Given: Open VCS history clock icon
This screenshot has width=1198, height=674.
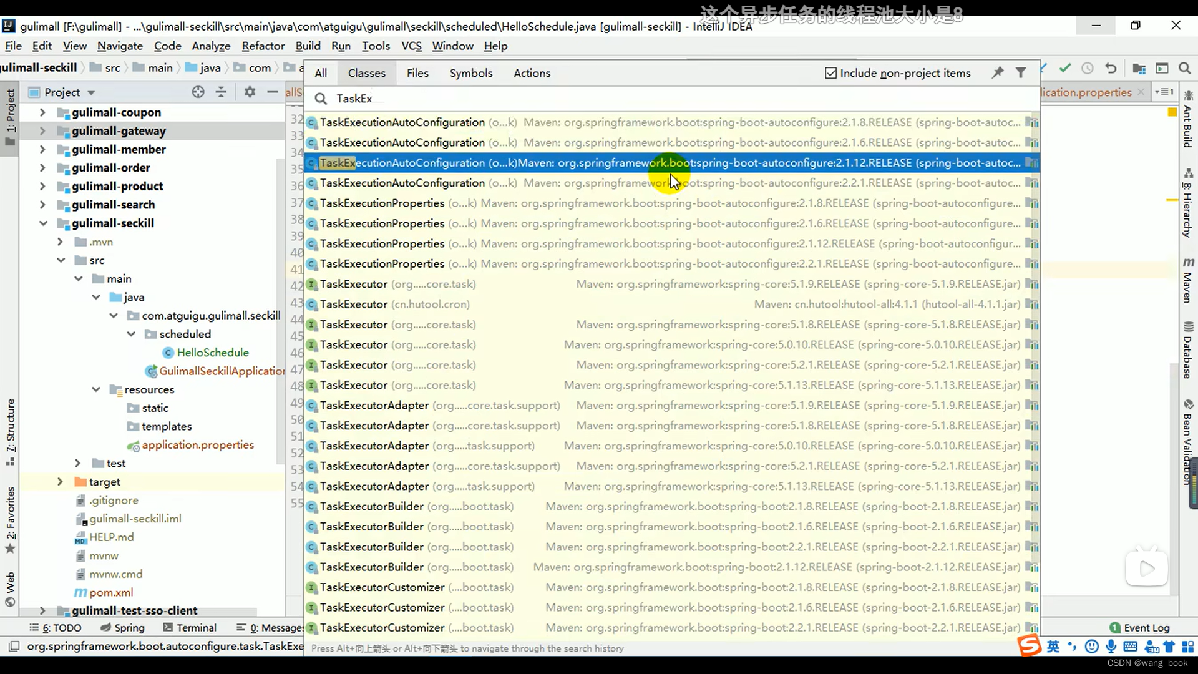Looking at the screenshot, I should 1088,68.
